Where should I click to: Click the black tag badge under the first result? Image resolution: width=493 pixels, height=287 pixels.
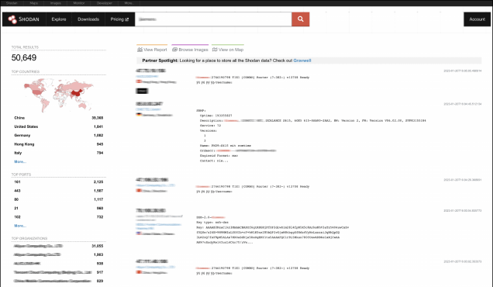coord(142,91)
